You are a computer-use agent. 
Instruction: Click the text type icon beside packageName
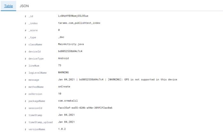coord(25,101)
